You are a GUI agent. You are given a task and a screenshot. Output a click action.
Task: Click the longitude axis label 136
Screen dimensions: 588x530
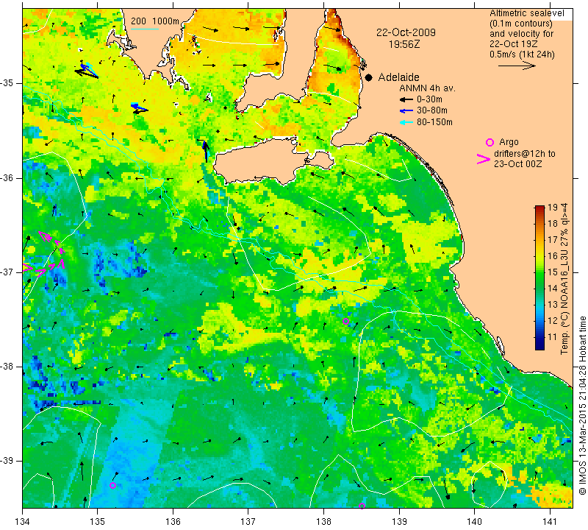[x=173, y=521]
